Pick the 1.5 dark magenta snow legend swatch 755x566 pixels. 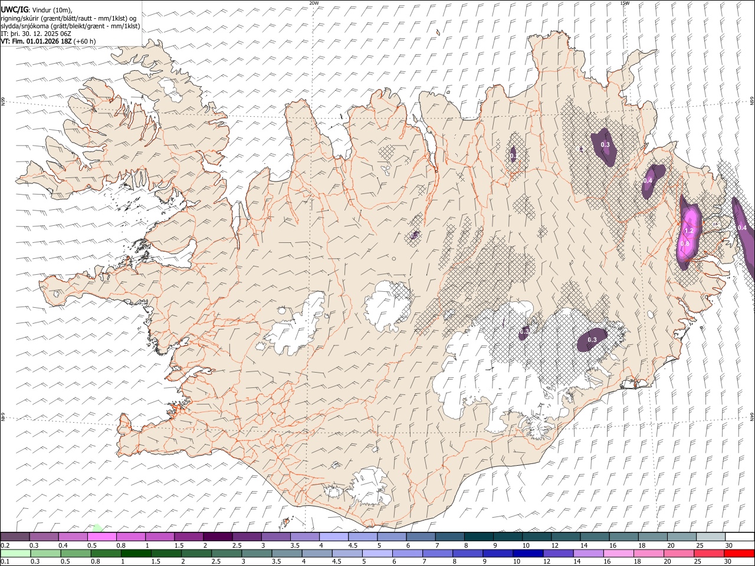click(x=189, y=537)
